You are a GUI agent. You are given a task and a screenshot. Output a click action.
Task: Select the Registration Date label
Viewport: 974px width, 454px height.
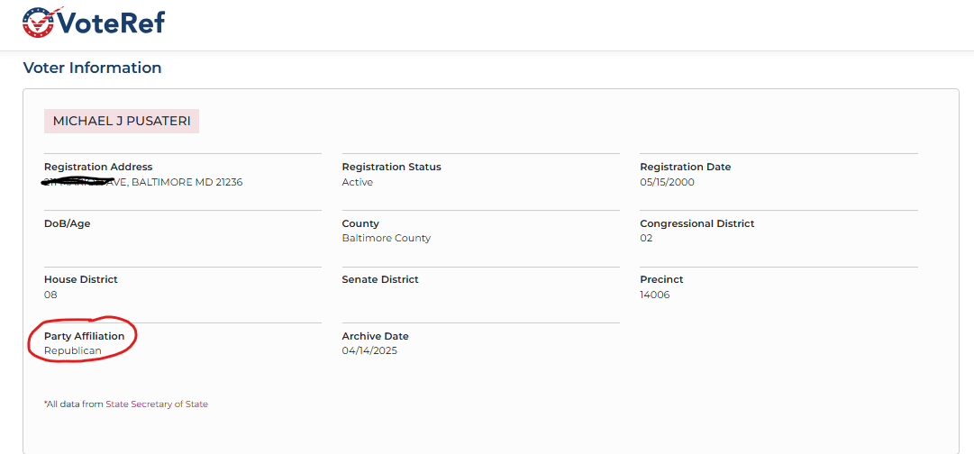pos(685,167)
